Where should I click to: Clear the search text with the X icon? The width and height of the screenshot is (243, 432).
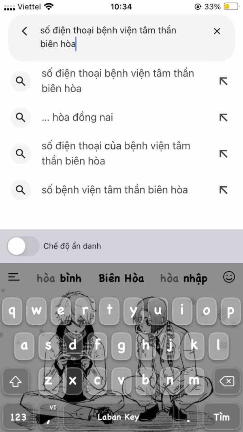coord(217,31)
